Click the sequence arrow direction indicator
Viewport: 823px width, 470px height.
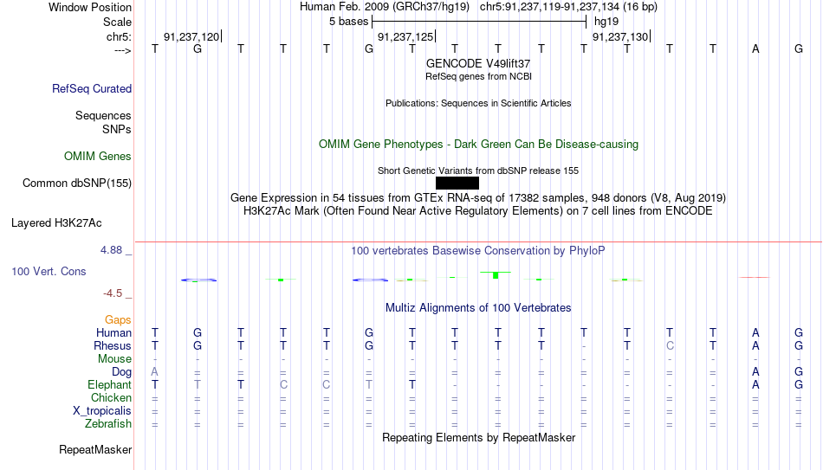click(x=123, y=50)
